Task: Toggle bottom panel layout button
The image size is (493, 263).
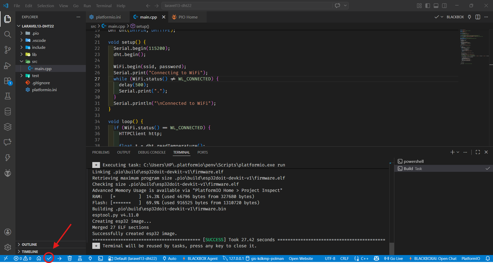Action: tap(436, 6)
